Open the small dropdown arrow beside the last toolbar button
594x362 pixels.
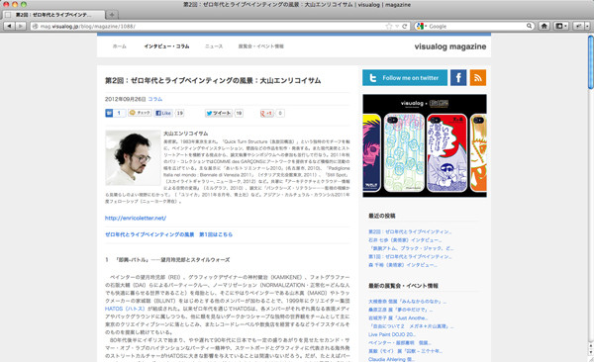(x=587, y=26)
